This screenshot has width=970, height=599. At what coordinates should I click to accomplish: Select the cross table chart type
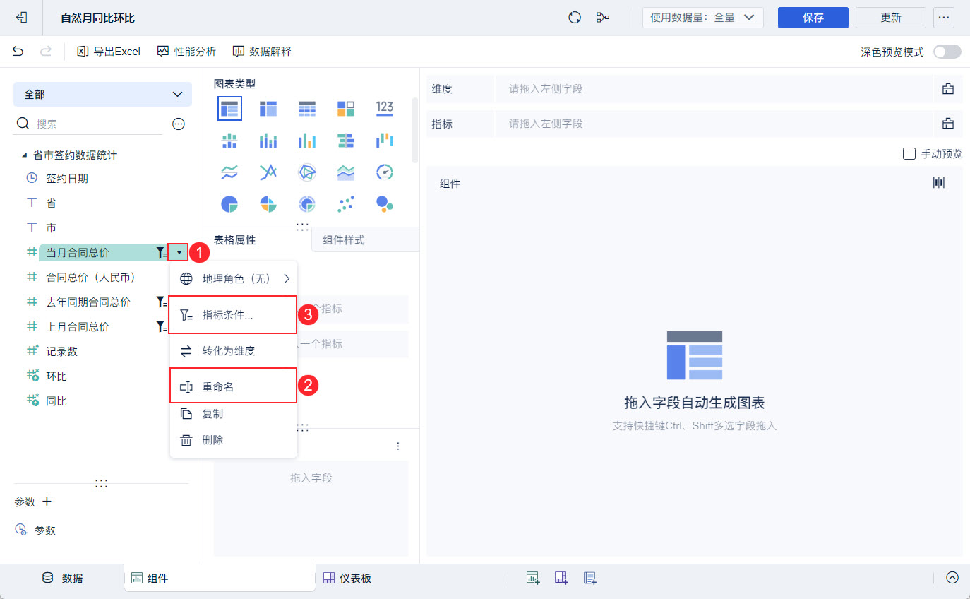[x=268, y=108]
